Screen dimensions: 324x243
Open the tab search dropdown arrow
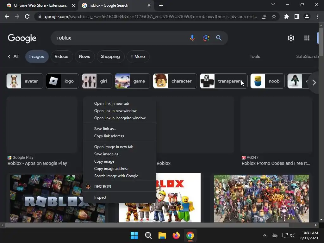click(x=273, y=4)
